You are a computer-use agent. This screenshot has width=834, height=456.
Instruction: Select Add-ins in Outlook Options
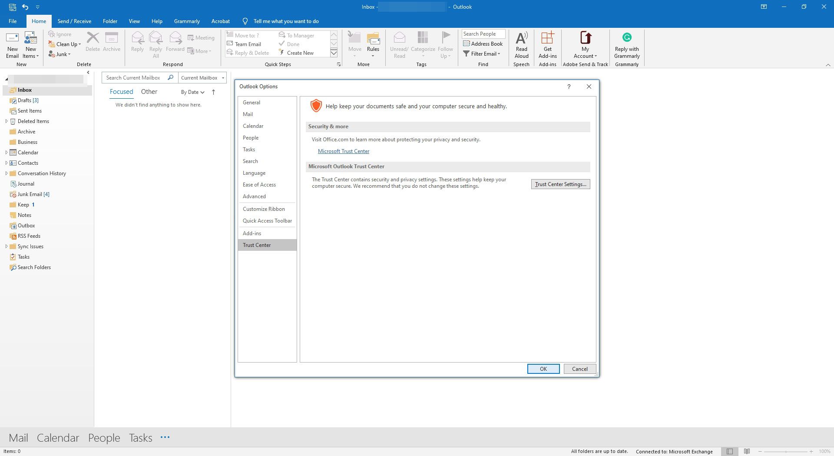coord(267,233)
